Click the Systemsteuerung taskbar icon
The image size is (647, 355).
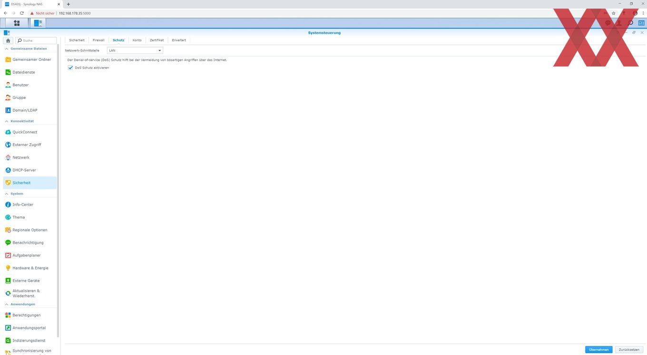point(38,23)
